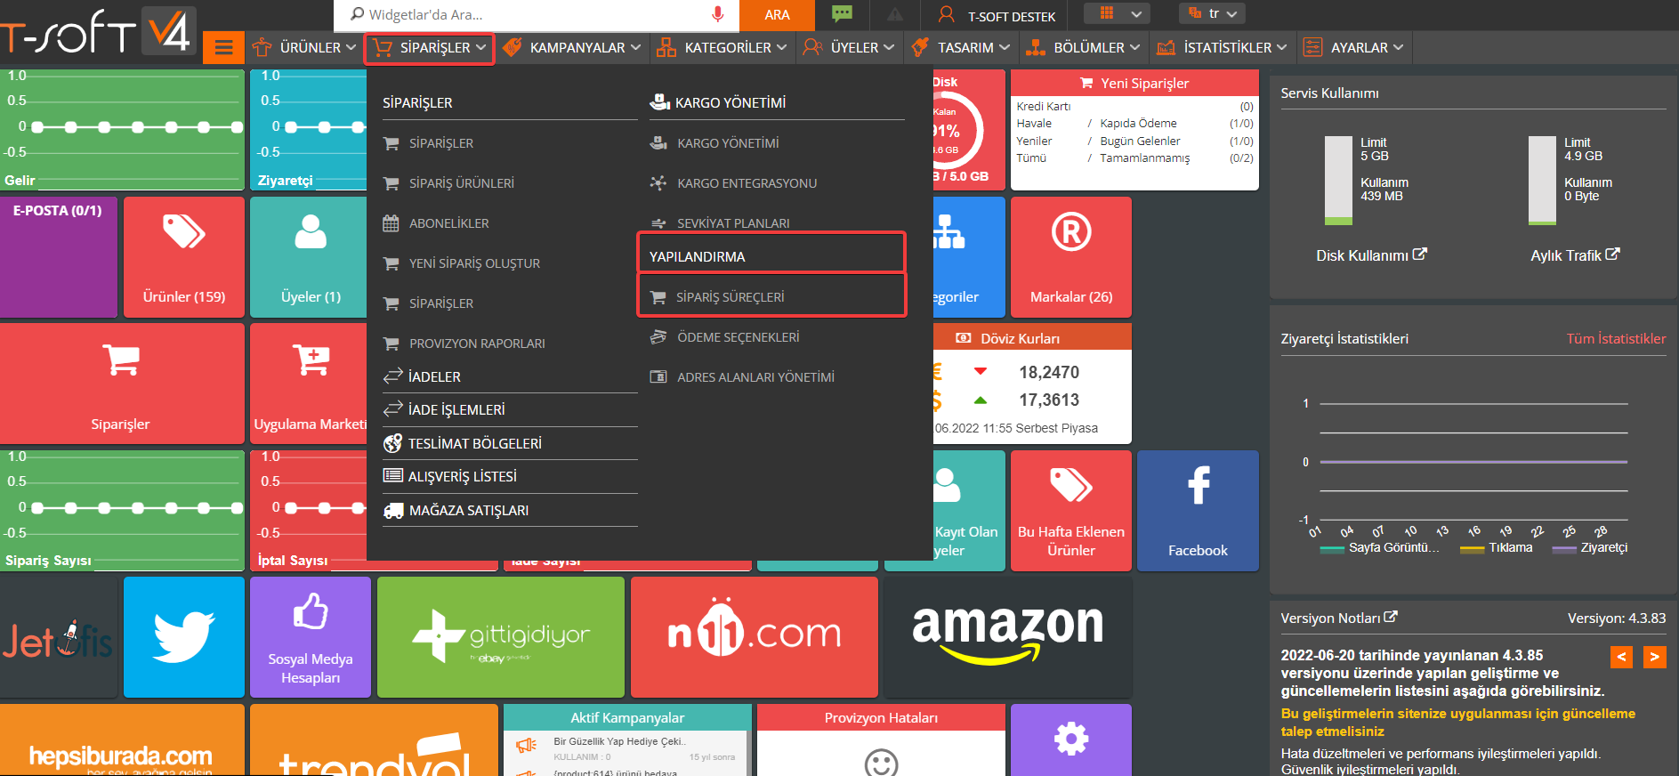Open the Aylık Trafik external link
Screen dimensions: 1679x776
click(x=1575, y=255)
